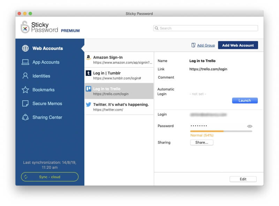Click the Web Accounts globe icon

(25, 48)
